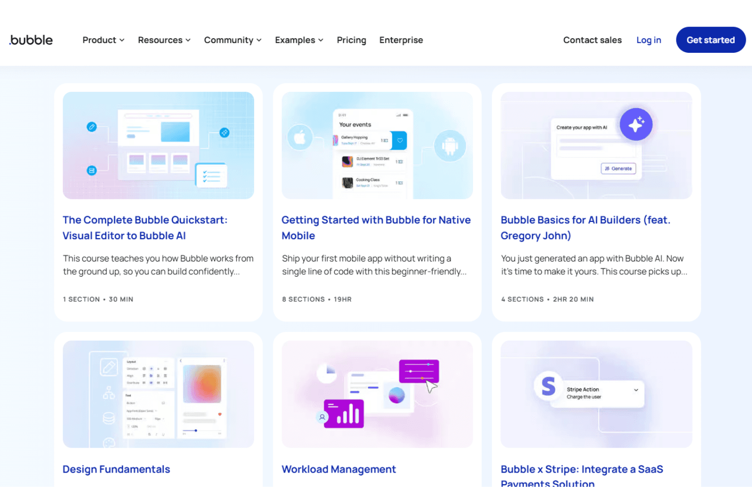Click the Quickstart description starting 'This course teaches'
Screen dimensions: 752x501
(x=159, y=265)
